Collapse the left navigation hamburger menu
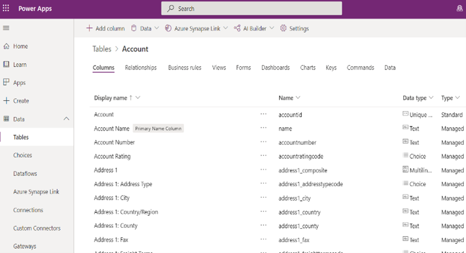 6,28
